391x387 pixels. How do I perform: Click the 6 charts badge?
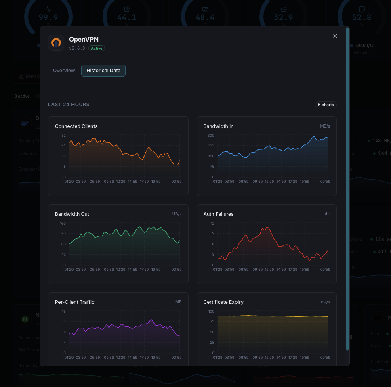click(326, 105)
